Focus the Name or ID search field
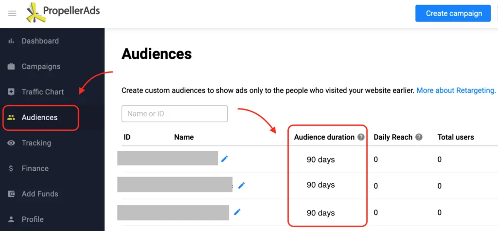The width and height of the screenshot is (498, 231). point(175,114)
